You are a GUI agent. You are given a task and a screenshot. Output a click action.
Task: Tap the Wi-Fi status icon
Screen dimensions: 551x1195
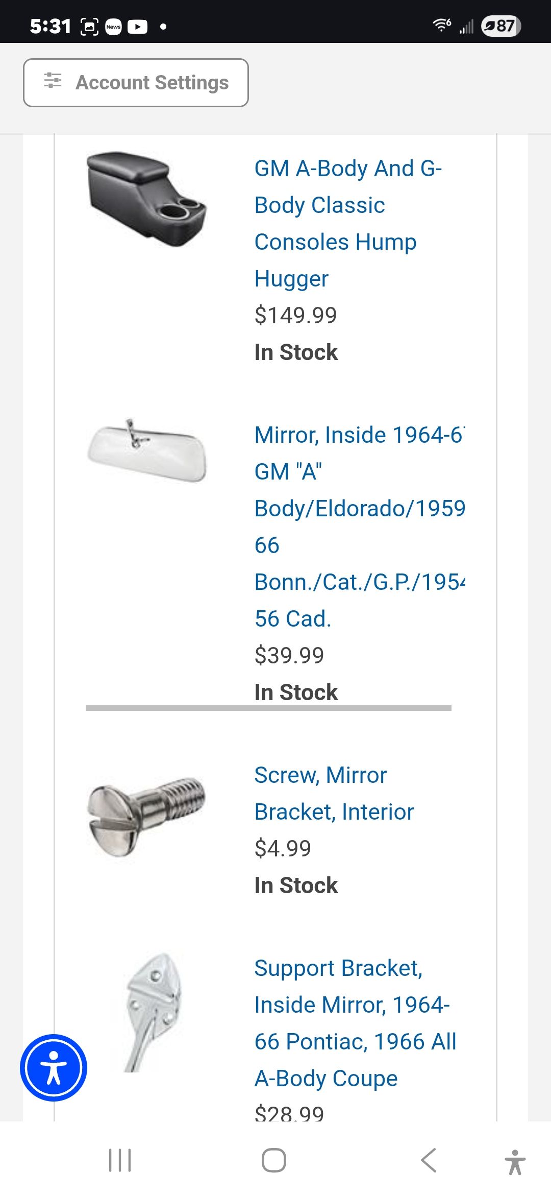click(x=442, y=25)
